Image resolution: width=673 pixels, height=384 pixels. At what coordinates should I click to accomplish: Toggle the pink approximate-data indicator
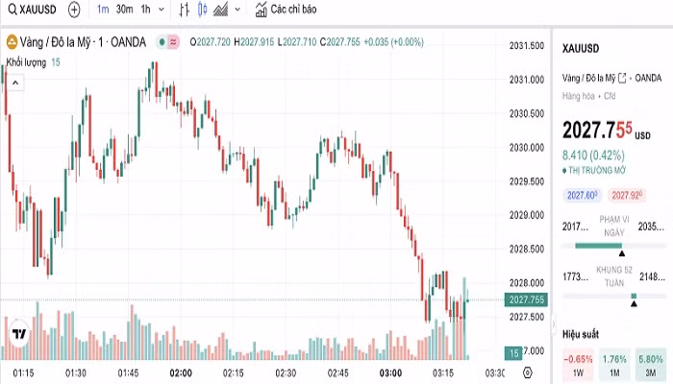pyautogui.click(x=173, y=42)
